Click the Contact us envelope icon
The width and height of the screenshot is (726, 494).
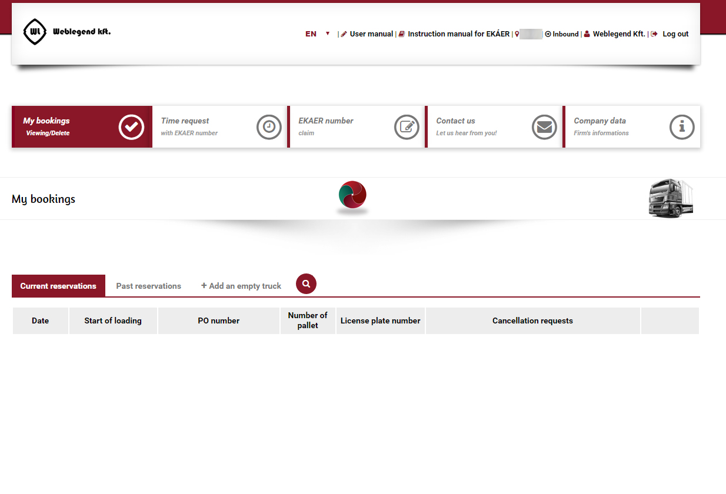pos(544,127)
